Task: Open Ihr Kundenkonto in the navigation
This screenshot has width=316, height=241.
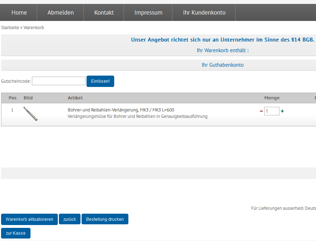Action: (204, 12)
